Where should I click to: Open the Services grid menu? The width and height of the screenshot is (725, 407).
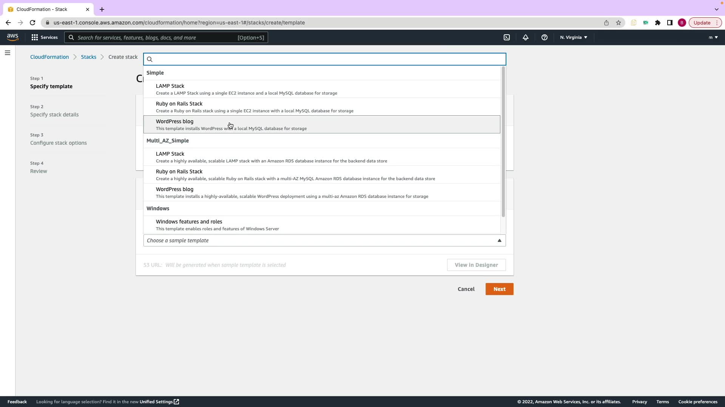[45, 37]
